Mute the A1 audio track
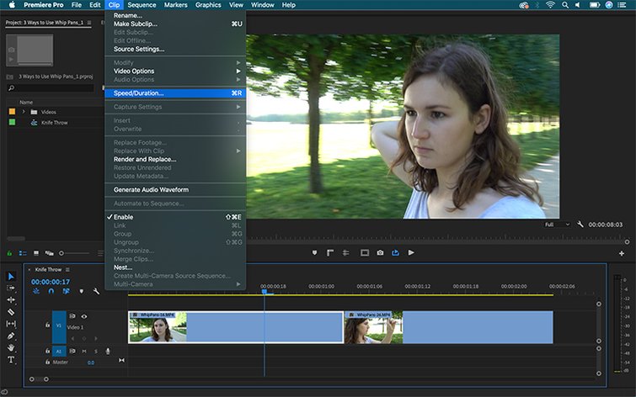This screenshot has width=636, height=397. coord(84,351)
